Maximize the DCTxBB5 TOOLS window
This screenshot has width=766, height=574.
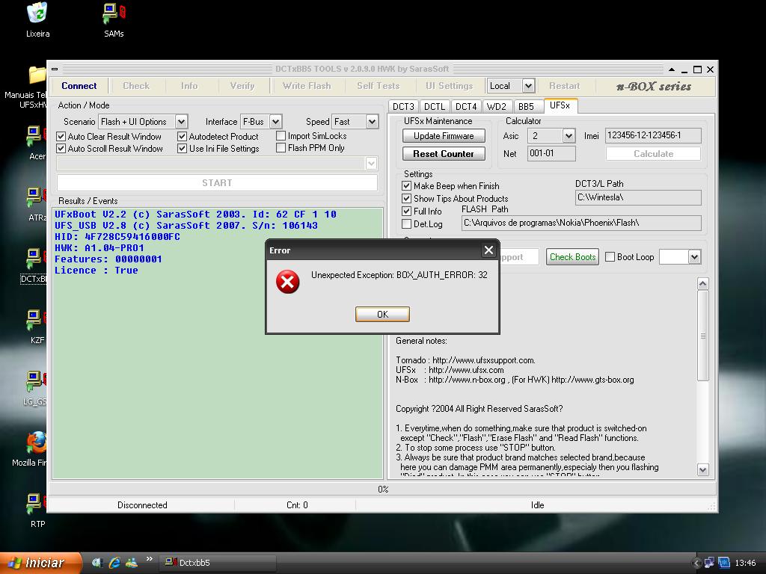click(698, 70)
